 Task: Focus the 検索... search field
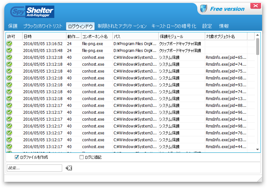[x=34, y=168]
